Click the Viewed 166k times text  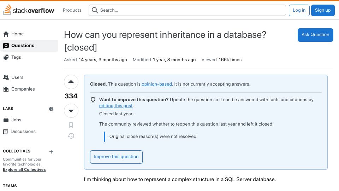[221, 60]
